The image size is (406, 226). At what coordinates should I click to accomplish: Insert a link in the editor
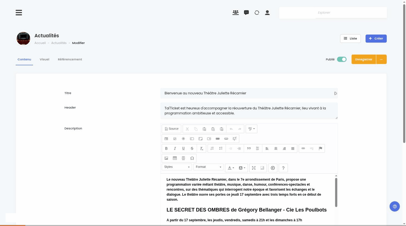303,148
